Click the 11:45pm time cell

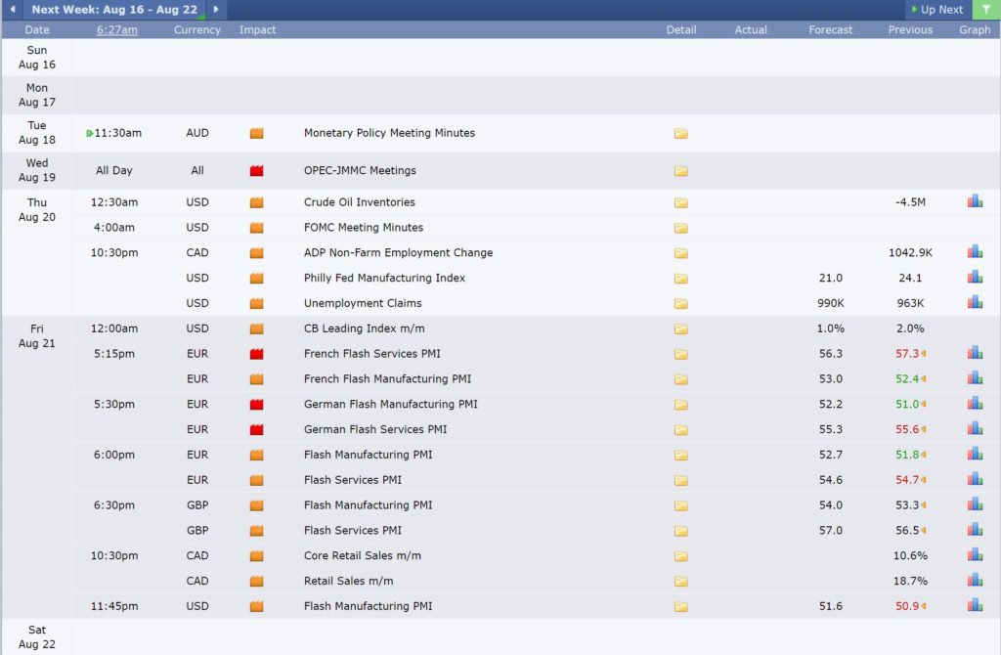pos(114,606)
